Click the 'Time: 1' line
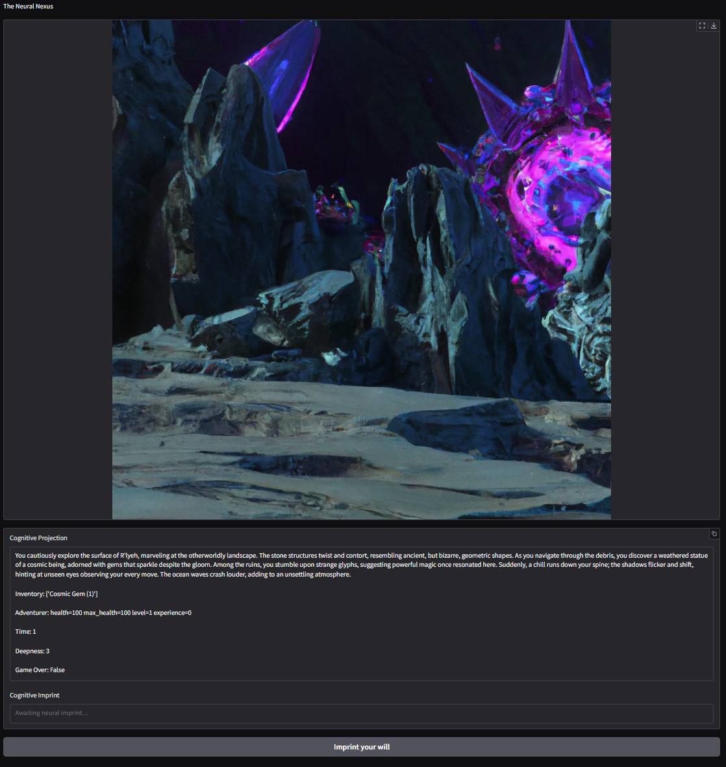 [x=26, y=632]
